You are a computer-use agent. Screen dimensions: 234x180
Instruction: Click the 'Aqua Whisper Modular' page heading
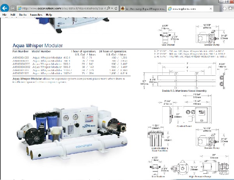(x=37, y=45)
